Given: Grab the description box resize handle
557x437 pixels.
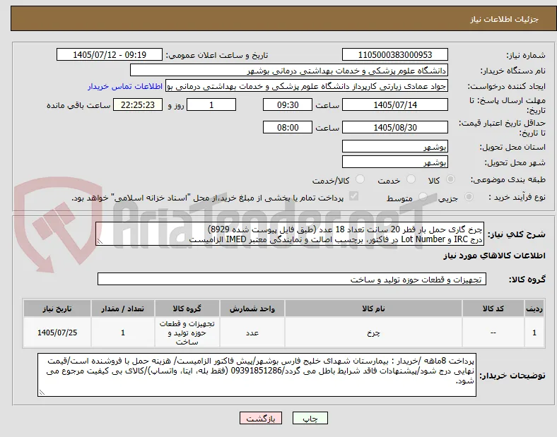Looking at the screenshot, I should click(x=100, y=241).
